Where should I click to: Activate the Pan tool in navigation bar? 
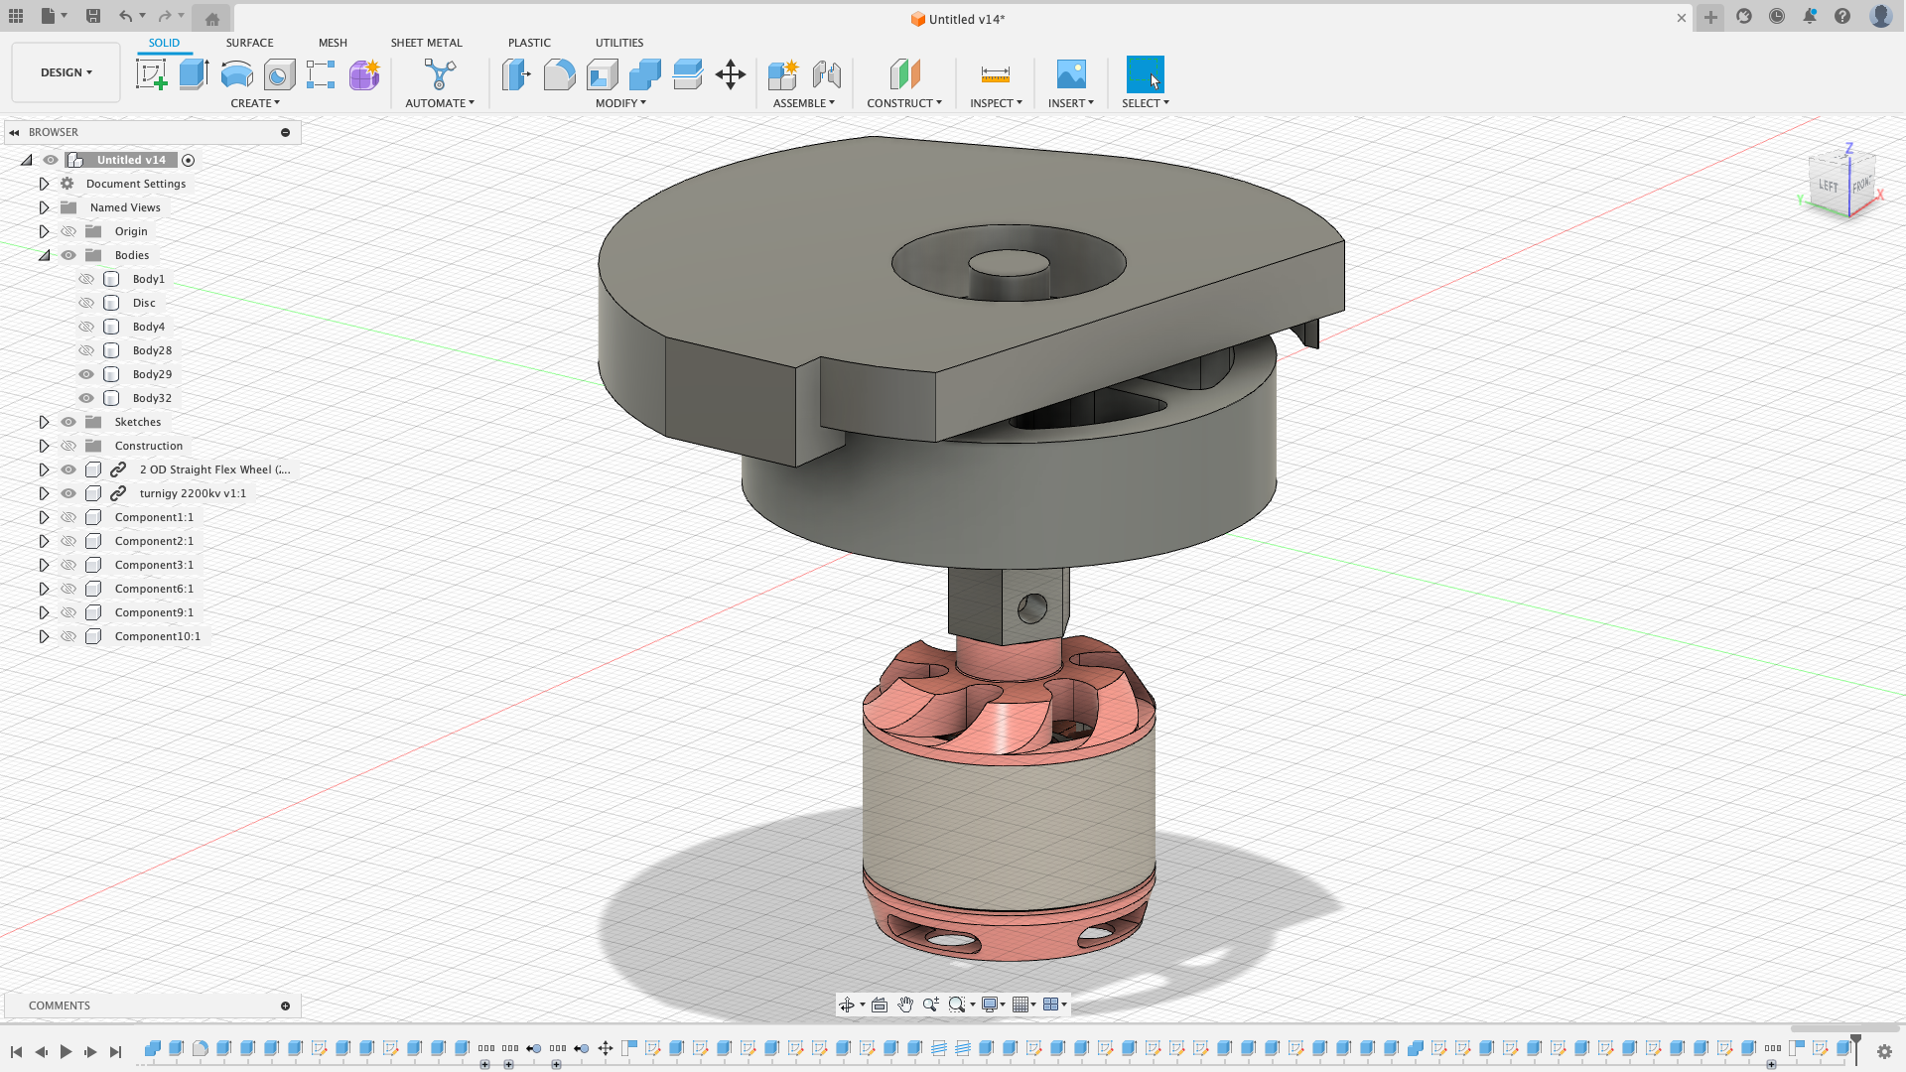pyautogui.click(x=904, y=1005)
